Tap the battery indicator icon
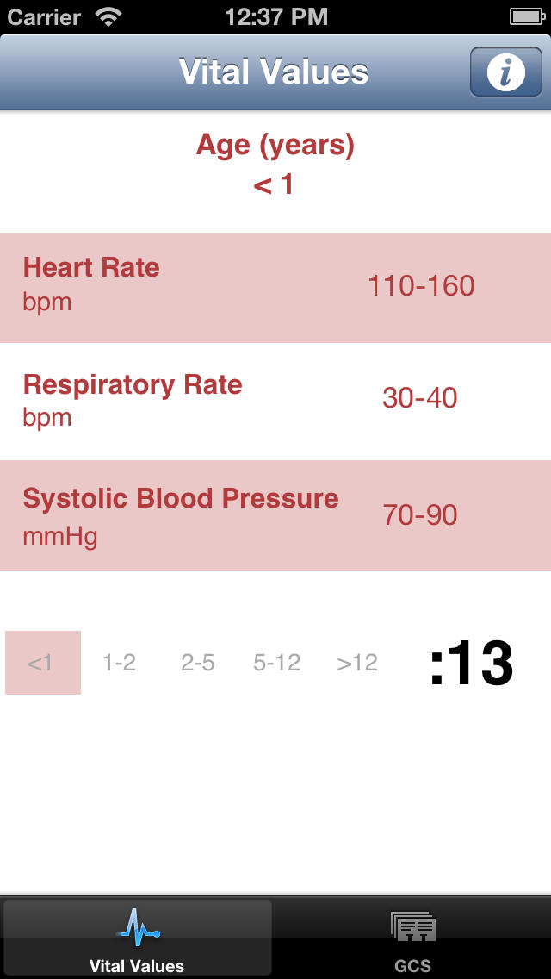Screen dimensions: 551x979 click(x=527, y=17)
